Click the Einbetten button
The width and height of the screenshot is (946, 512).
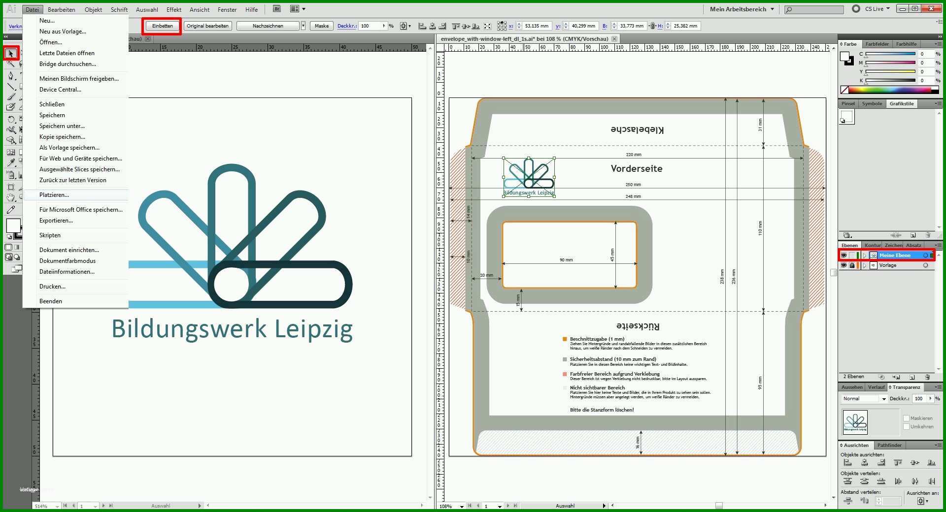(x=163, y=26)
